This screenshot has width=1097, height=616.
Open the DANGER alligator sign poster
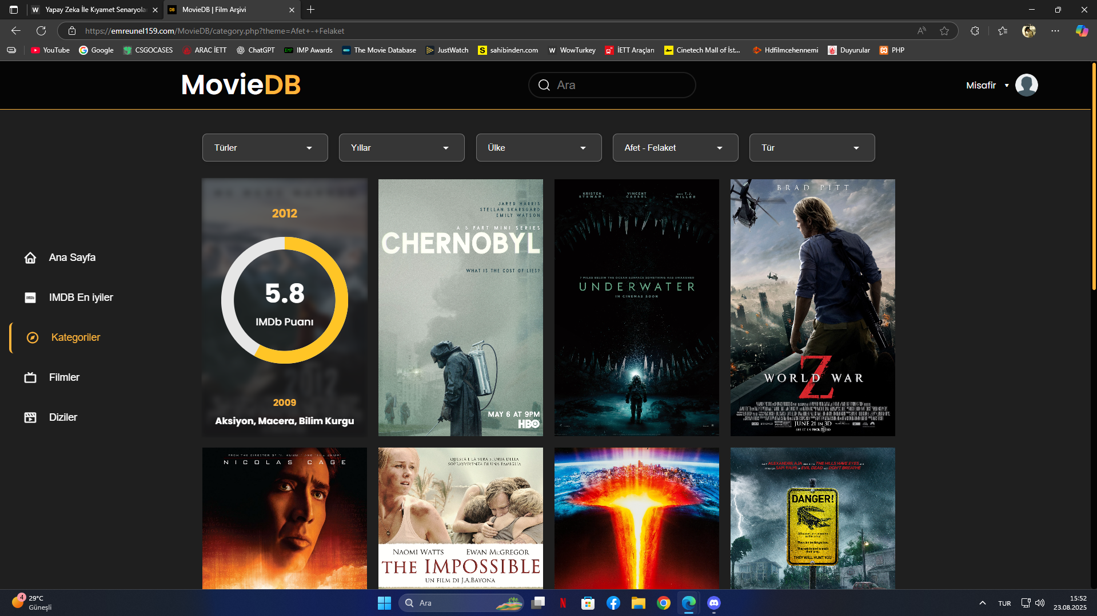tap(812, 518)
